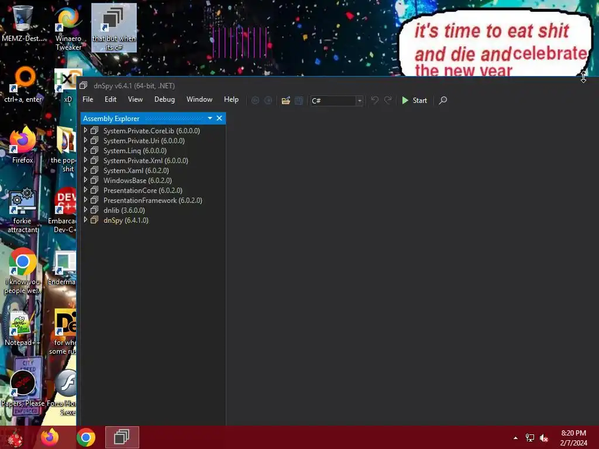Select the 'forkie attractant' desktop icon
Image resolution: width=599 pixels, height=449 pixels.
pyautogui.click(x=23, y=210)
